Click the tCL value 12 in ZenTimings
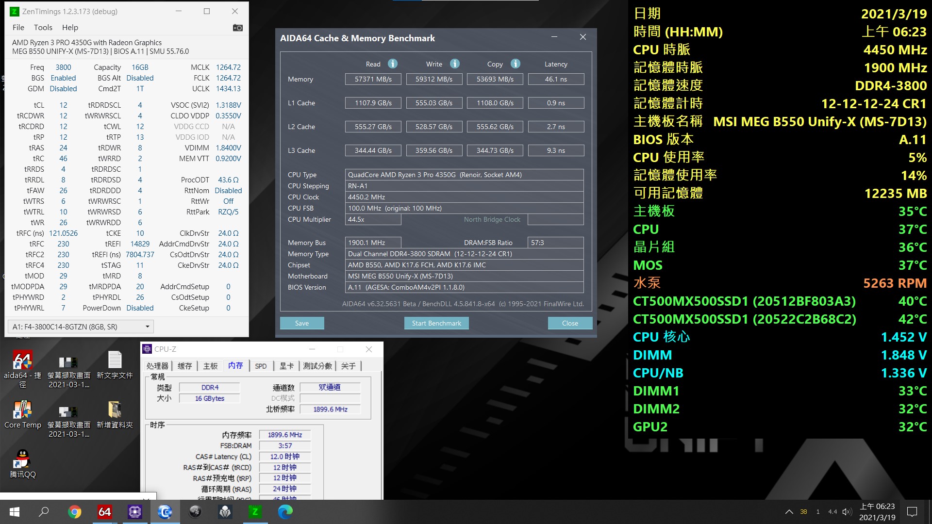Viewport: 932px width, 524px height. pyautogui.click(x=63, y=105)
